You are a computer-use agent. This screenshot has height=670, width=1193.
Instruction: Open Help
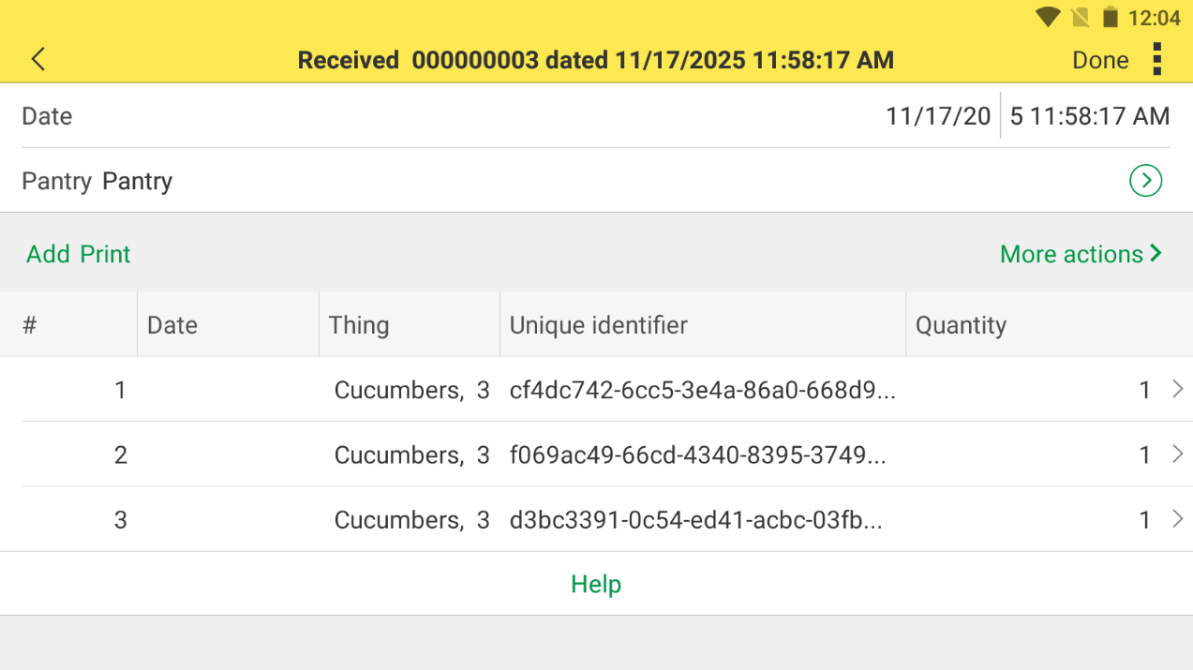coord(596,583)
